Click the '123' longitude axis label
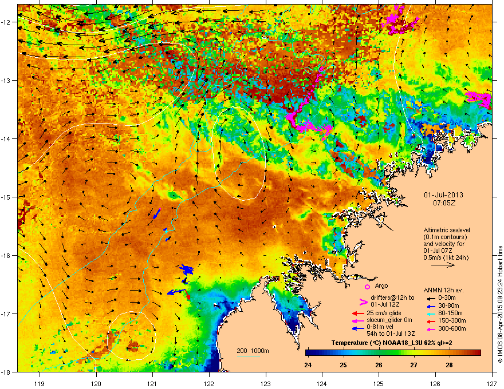Viewport: 504px width, 389px height. pos(266,383)
